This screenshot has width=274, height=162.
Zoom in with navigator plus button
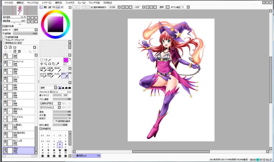point(32,18)
